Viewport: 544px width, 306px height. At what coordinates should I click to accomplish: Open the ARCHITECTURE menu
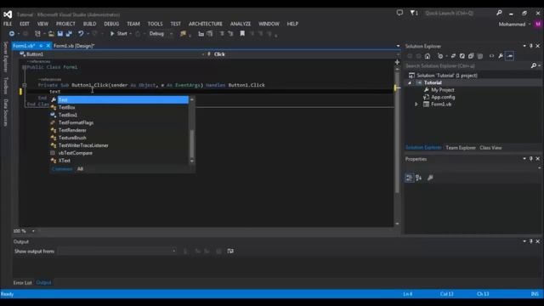[x=206, y=24]
